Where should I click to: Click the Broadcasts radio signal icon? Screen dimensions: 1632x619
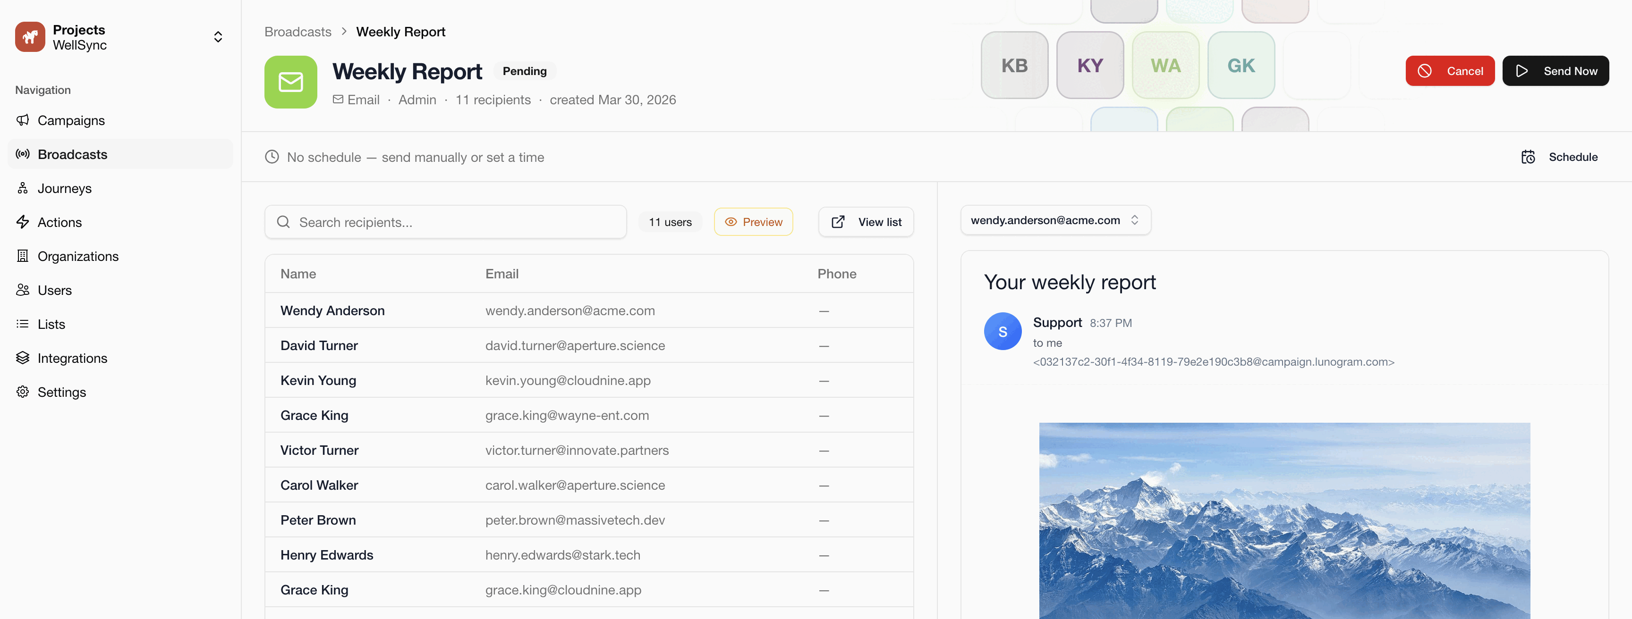23,154
